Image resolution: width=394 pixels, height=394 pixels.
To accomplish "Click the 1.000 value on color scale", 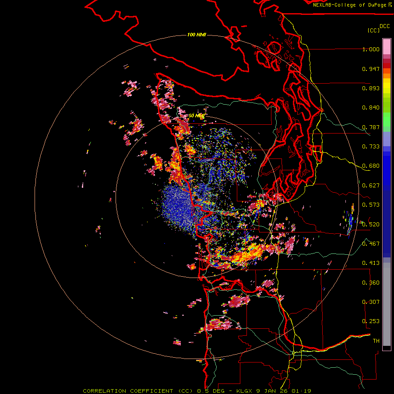I will coord(371,49).
